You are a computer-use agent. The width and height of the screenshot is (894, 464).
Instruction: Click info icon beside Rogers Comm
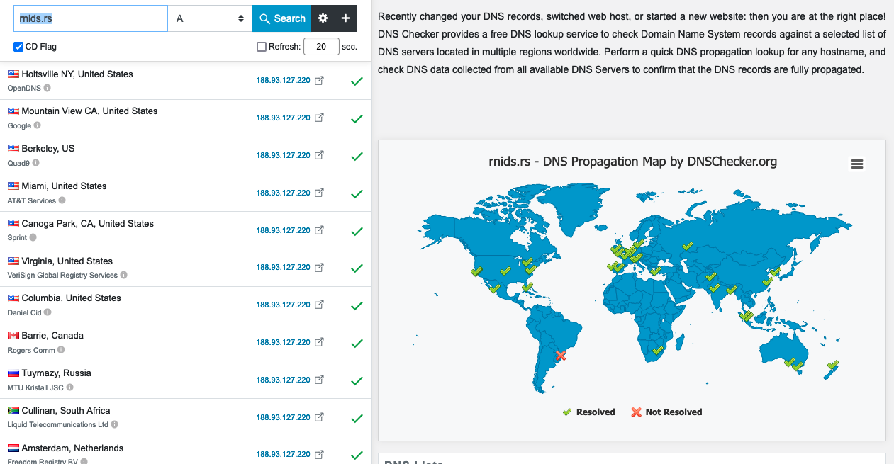pyautogui.click(x=61, y=350)
